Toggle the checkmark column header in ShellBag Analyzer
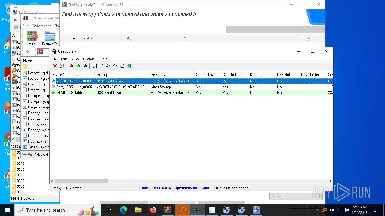This screenshot has width=385, height=216. tap(74, 38)
